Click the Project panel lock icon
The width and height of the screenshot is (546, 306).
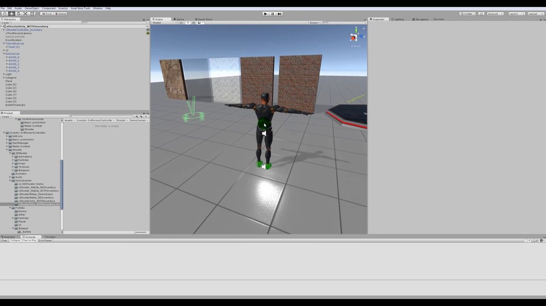click(x=143, y=113)
